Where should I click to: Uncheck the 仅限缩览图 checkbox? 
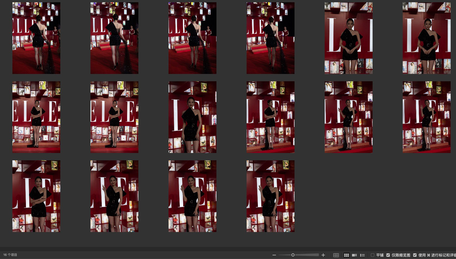(x=388, y=255)
